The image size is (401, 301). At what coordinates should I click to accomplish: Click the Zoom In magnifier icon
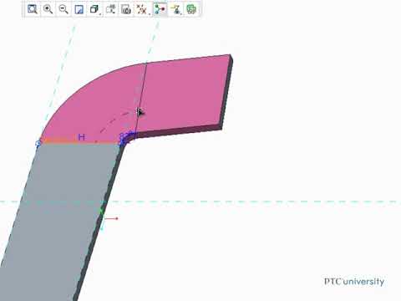pos(48,9)
